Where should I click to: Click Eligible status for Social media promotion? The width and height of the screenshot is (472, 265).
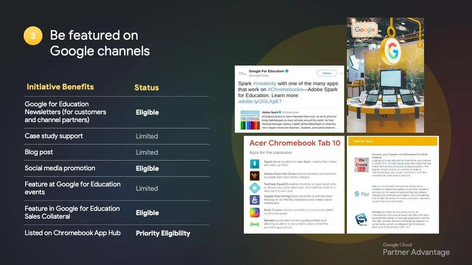(x=147, y=168)
